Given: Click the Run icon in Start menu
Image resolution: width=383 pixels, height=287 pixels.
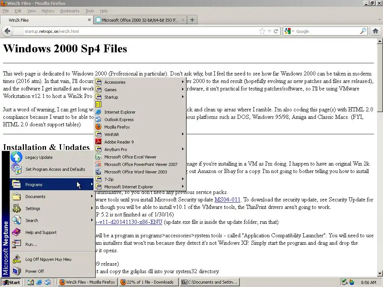Looking at the screenshot, I should (16, 244).
